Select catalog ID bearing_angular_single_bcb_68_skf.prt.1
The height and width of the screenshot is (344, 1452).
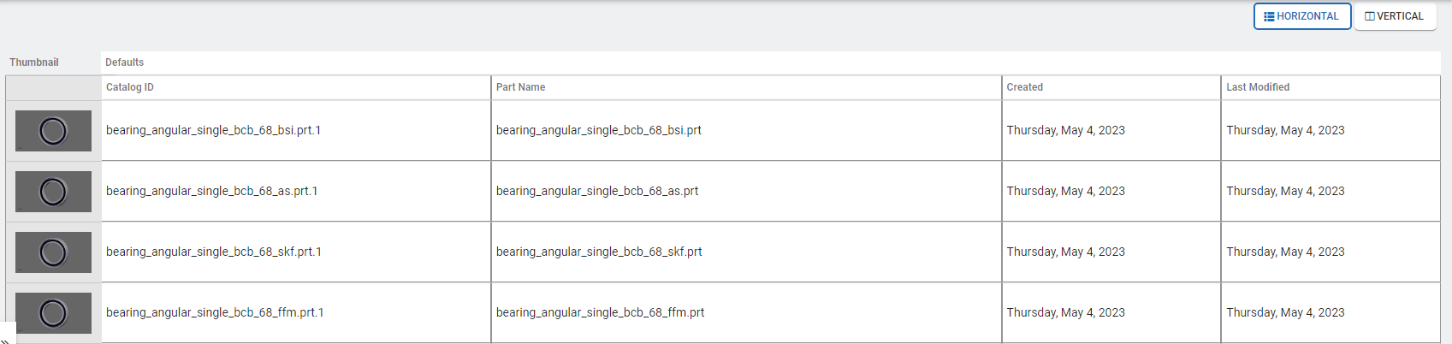(213, 252)
